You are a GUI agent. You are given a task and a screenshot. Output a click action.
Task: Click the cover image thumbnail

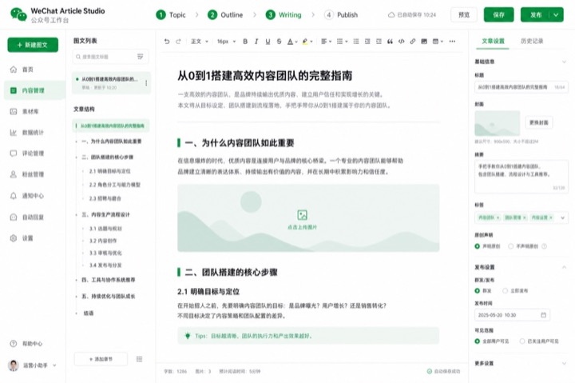tap(498, 123)
